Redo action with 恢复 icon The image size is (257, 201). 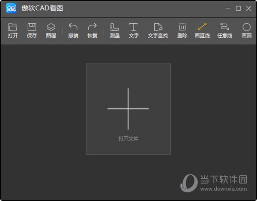(92, 30)
